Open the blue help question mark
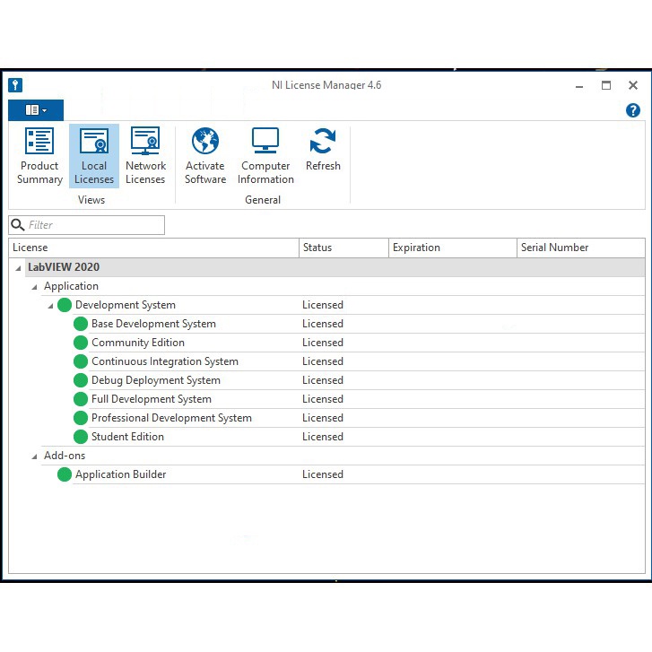 [x=633, y=110]
